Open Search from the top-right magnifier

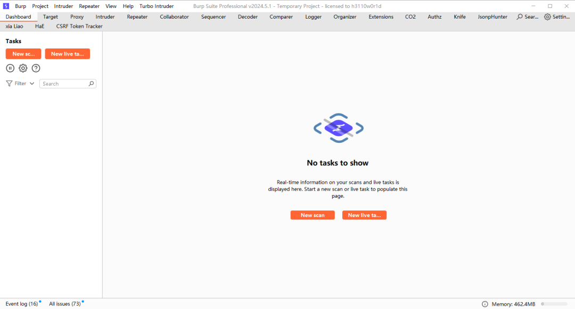[527, 17]
